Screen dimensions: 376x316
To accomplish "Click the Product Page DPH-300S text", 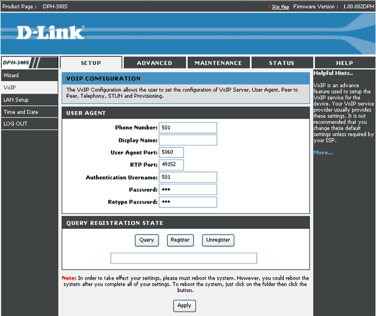I will 34,6.
